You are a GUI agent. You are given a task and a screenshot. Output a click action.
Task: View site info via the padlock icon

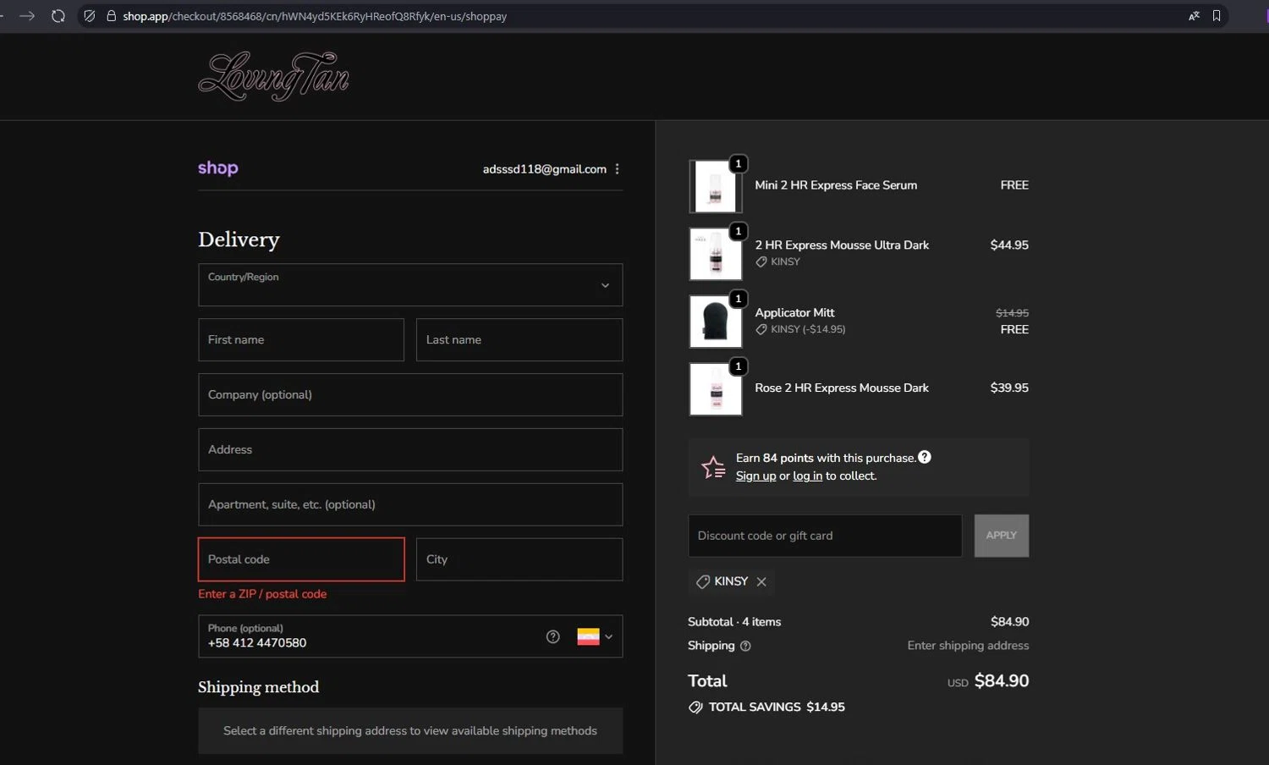111,16
